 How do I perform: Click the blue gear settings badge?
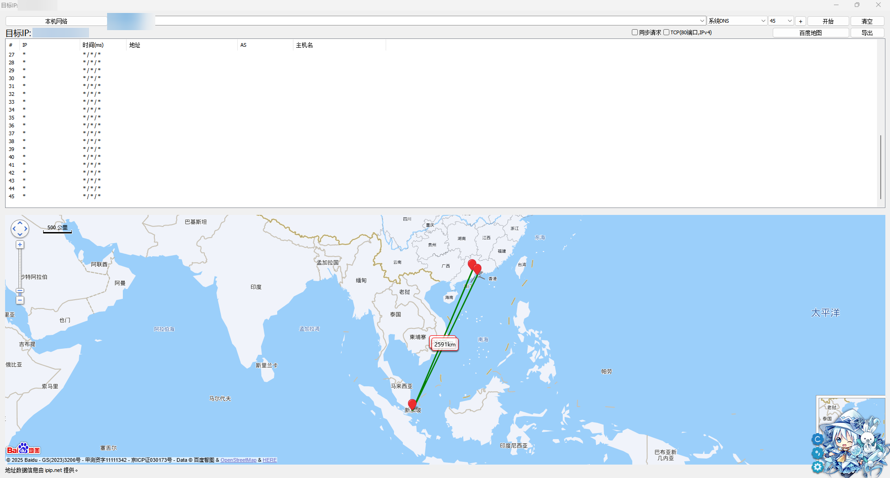coord(817,467)
